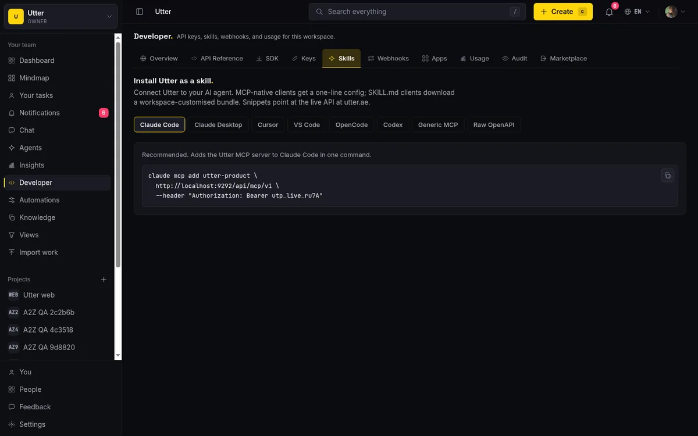
Task: Switch to the Audit tab
Action: (x=515, y=58)
